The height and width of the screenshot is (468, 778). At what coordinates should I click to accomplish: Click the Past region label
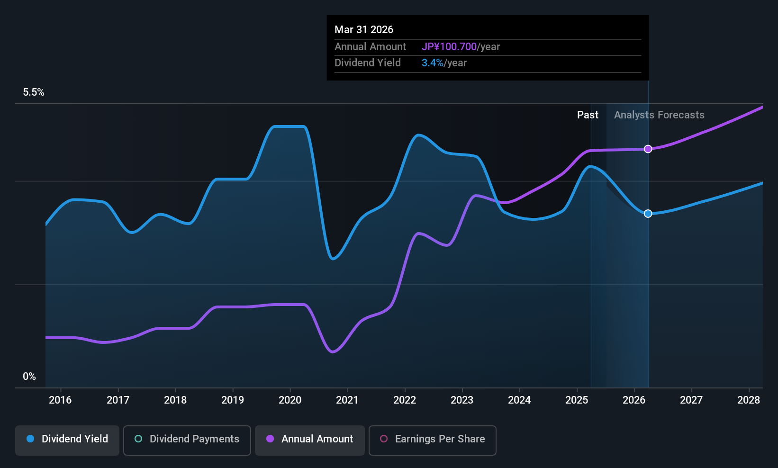[588, 115]
